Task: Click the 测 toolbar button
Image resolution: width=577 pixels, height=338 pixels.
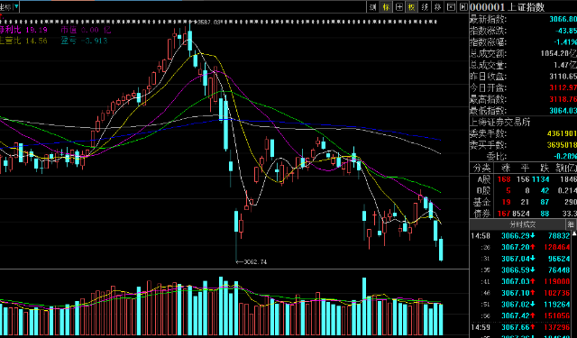Action: (x=373, y=6)
